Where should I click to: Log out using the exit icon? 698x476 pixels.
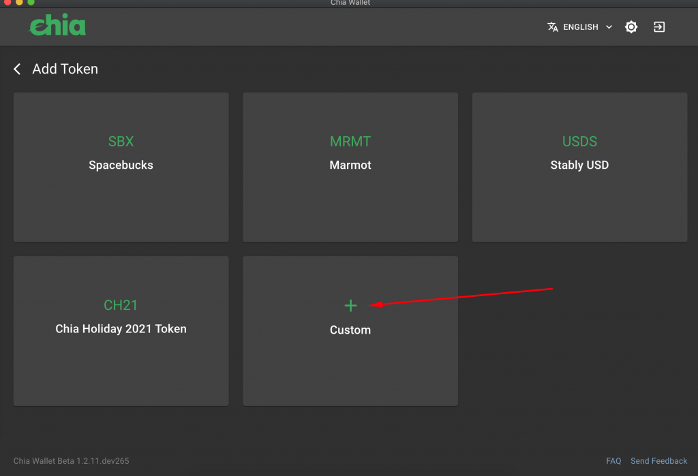coord(659,27)
